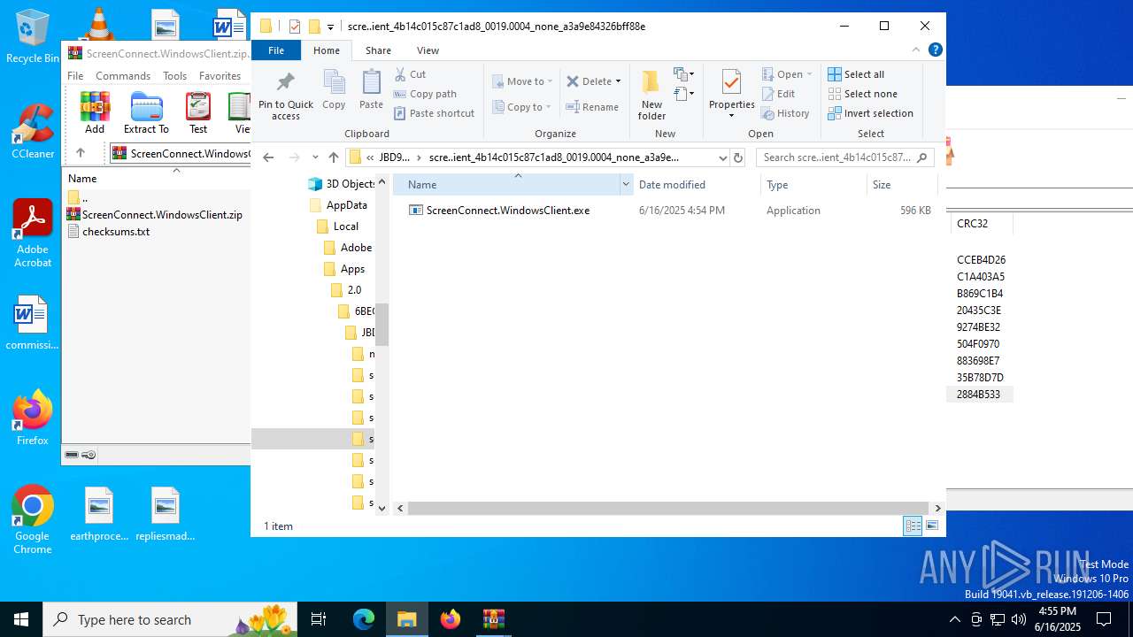Click navigation pane vertical scrollbar
1133x637 pixels.
(382, 324)
